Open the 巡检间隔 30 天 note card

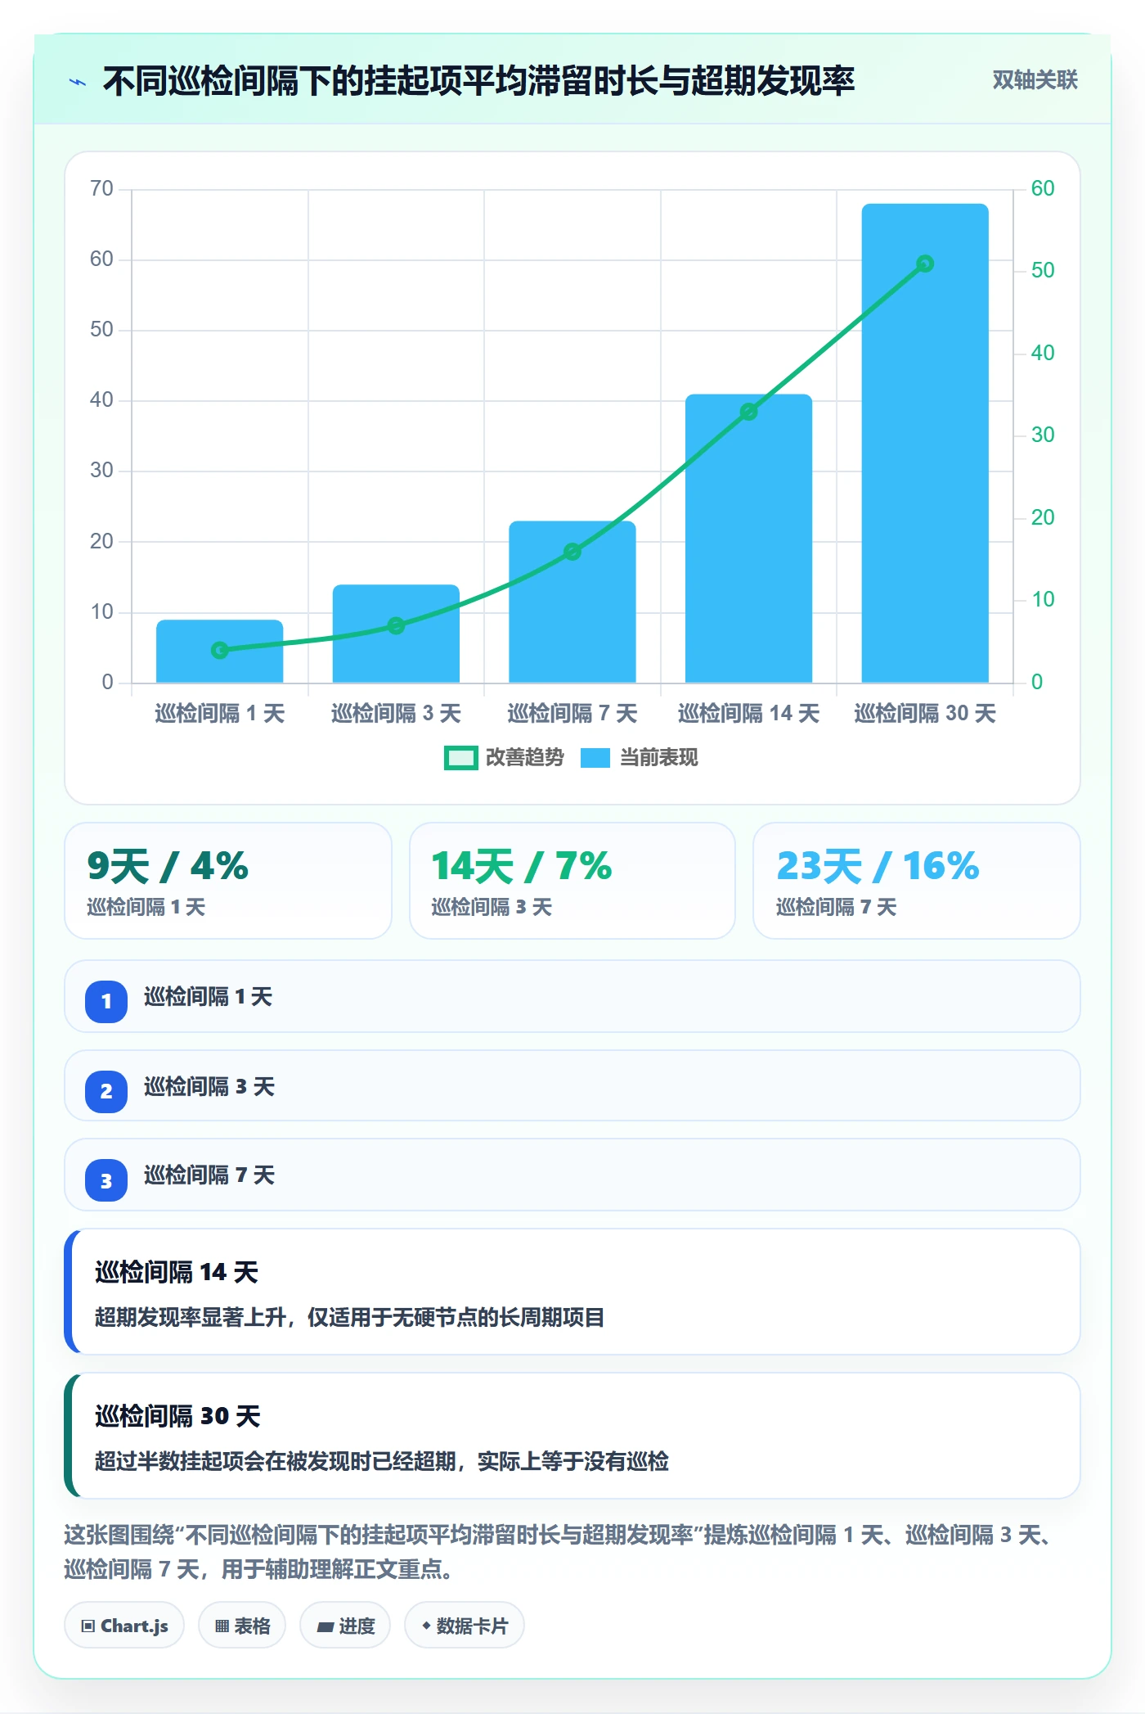pos(572,1436)
